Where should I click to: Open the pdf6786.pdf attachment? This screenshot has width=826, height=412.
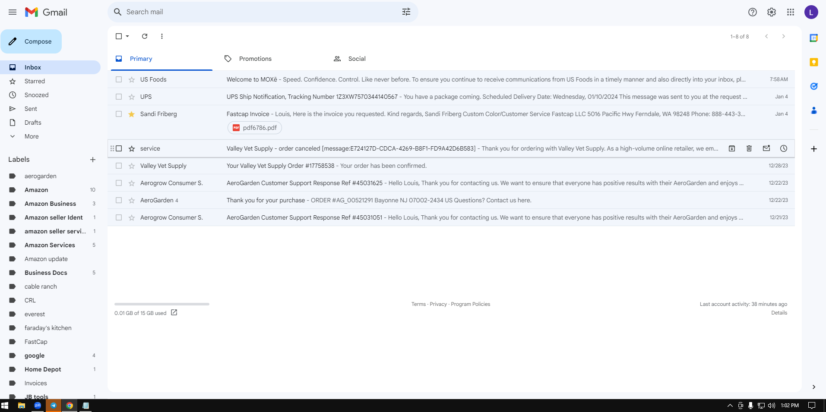pyautogui.click(x=255, y=128)
